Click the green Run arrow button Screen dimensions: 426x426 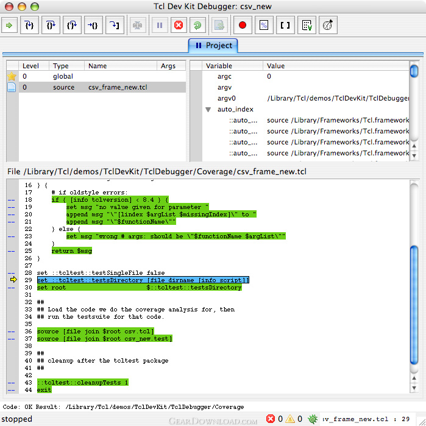click(x=9, y=25)
